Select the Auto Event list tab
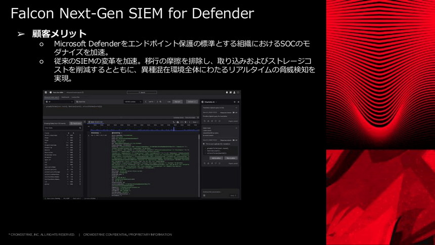The width and height of the screenshot is (435, 245). 96,122
